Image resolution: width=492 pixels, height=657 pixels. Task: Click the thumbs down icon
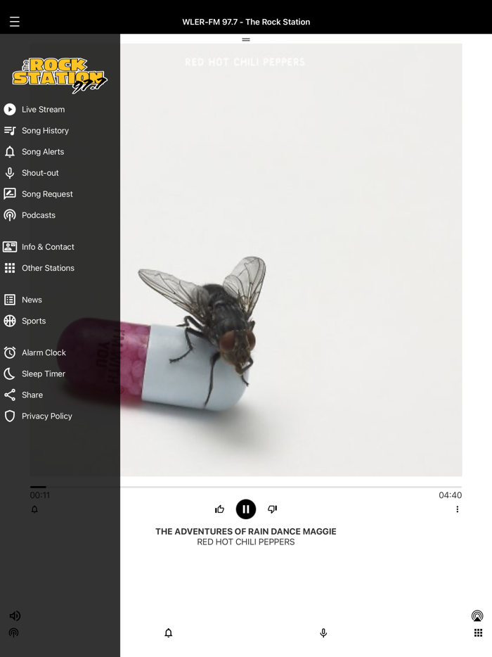pos(273,509)
